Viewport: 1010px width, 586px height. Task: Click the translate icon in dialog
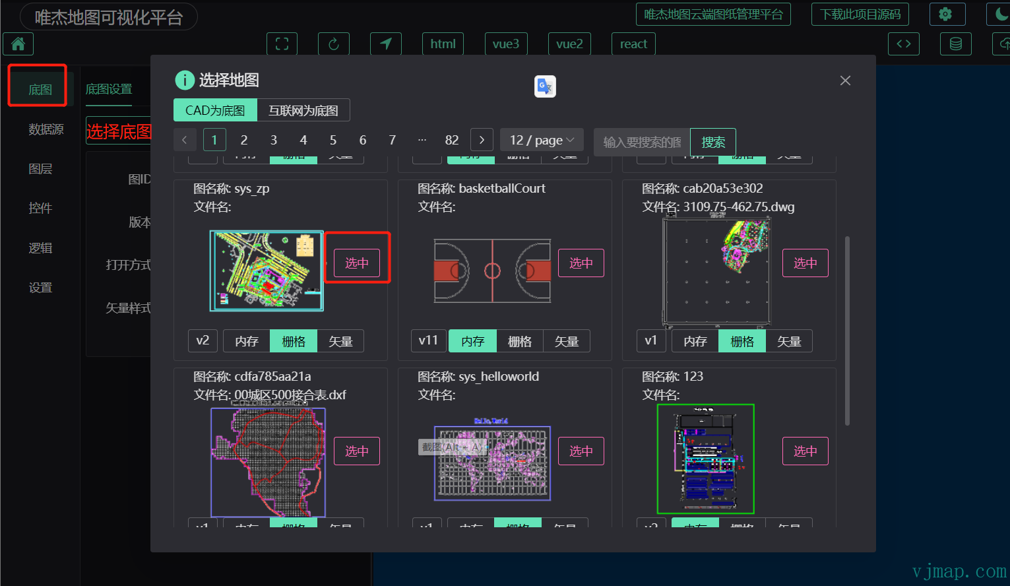(x=545, y=86)
